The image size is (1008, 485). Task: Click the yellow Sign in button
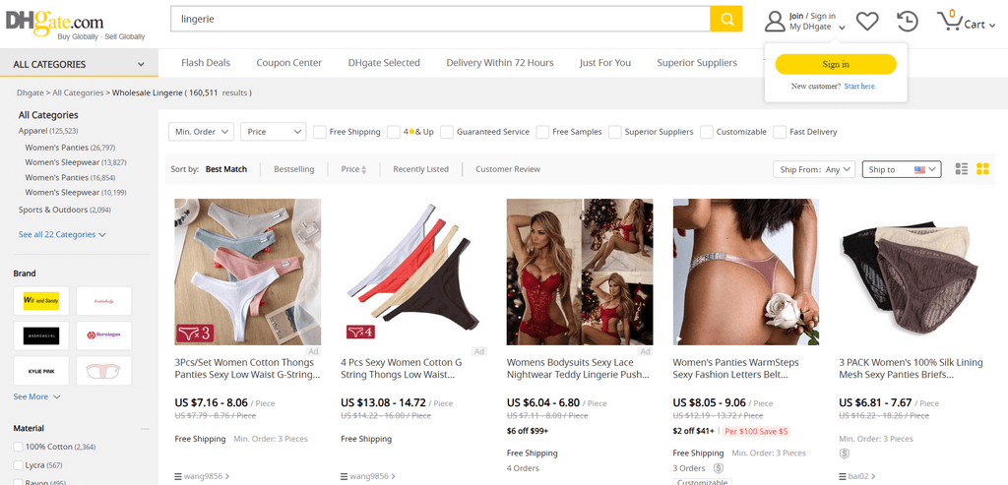[x=836, y=64]
